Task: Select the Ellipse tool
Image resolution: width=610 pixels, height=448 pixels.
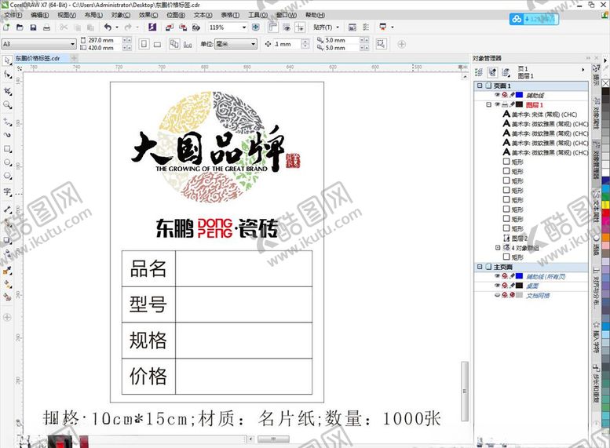Action: point(7,162)
